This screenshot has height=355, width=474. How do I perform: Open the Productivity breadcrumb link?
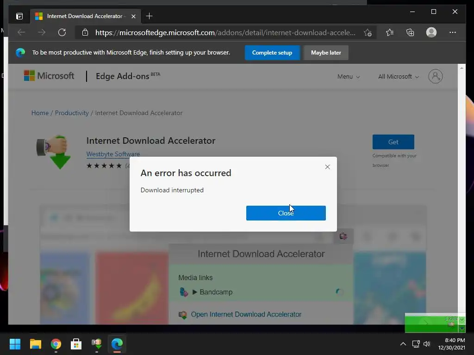pos(72,113)
